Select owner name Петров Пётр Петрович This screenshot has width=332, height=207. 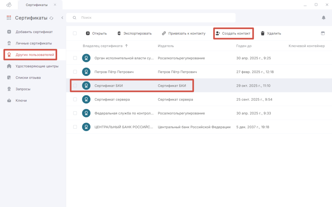[114, 72]
